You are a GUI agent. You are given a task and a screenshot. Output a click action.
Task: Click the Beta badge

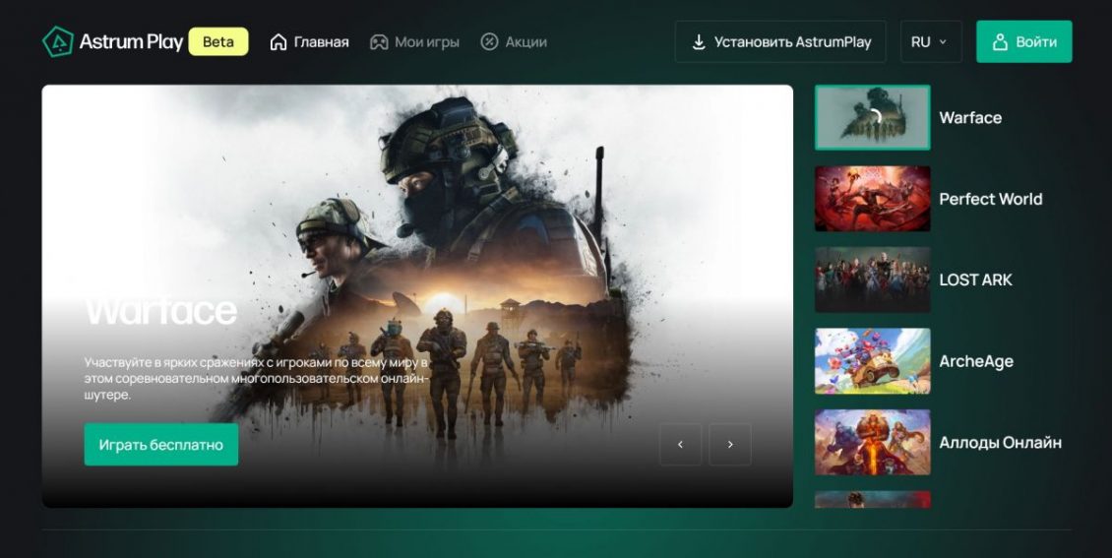click(217, 41)
